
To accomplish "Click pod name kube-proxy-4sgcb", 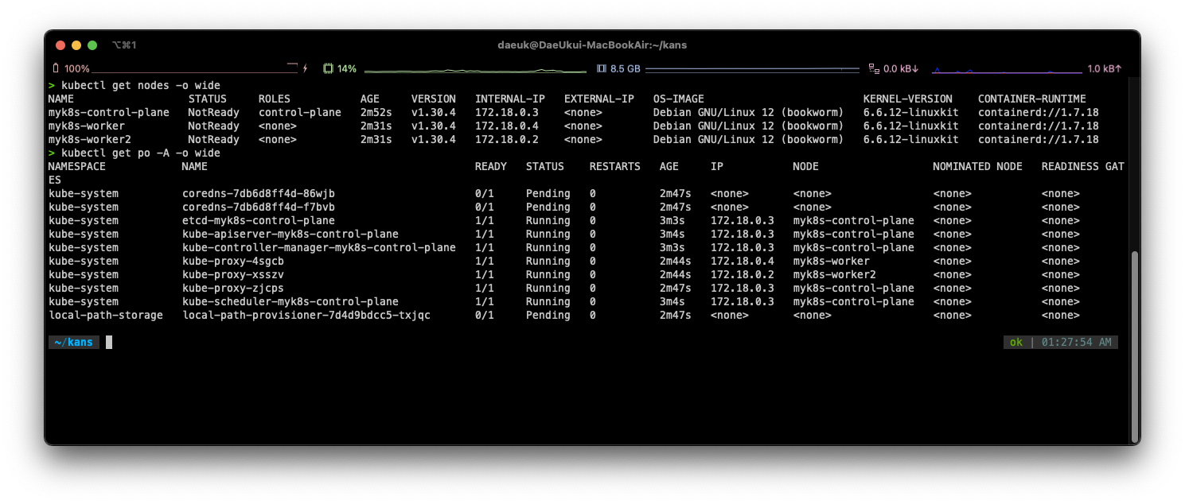I will 233,261.
